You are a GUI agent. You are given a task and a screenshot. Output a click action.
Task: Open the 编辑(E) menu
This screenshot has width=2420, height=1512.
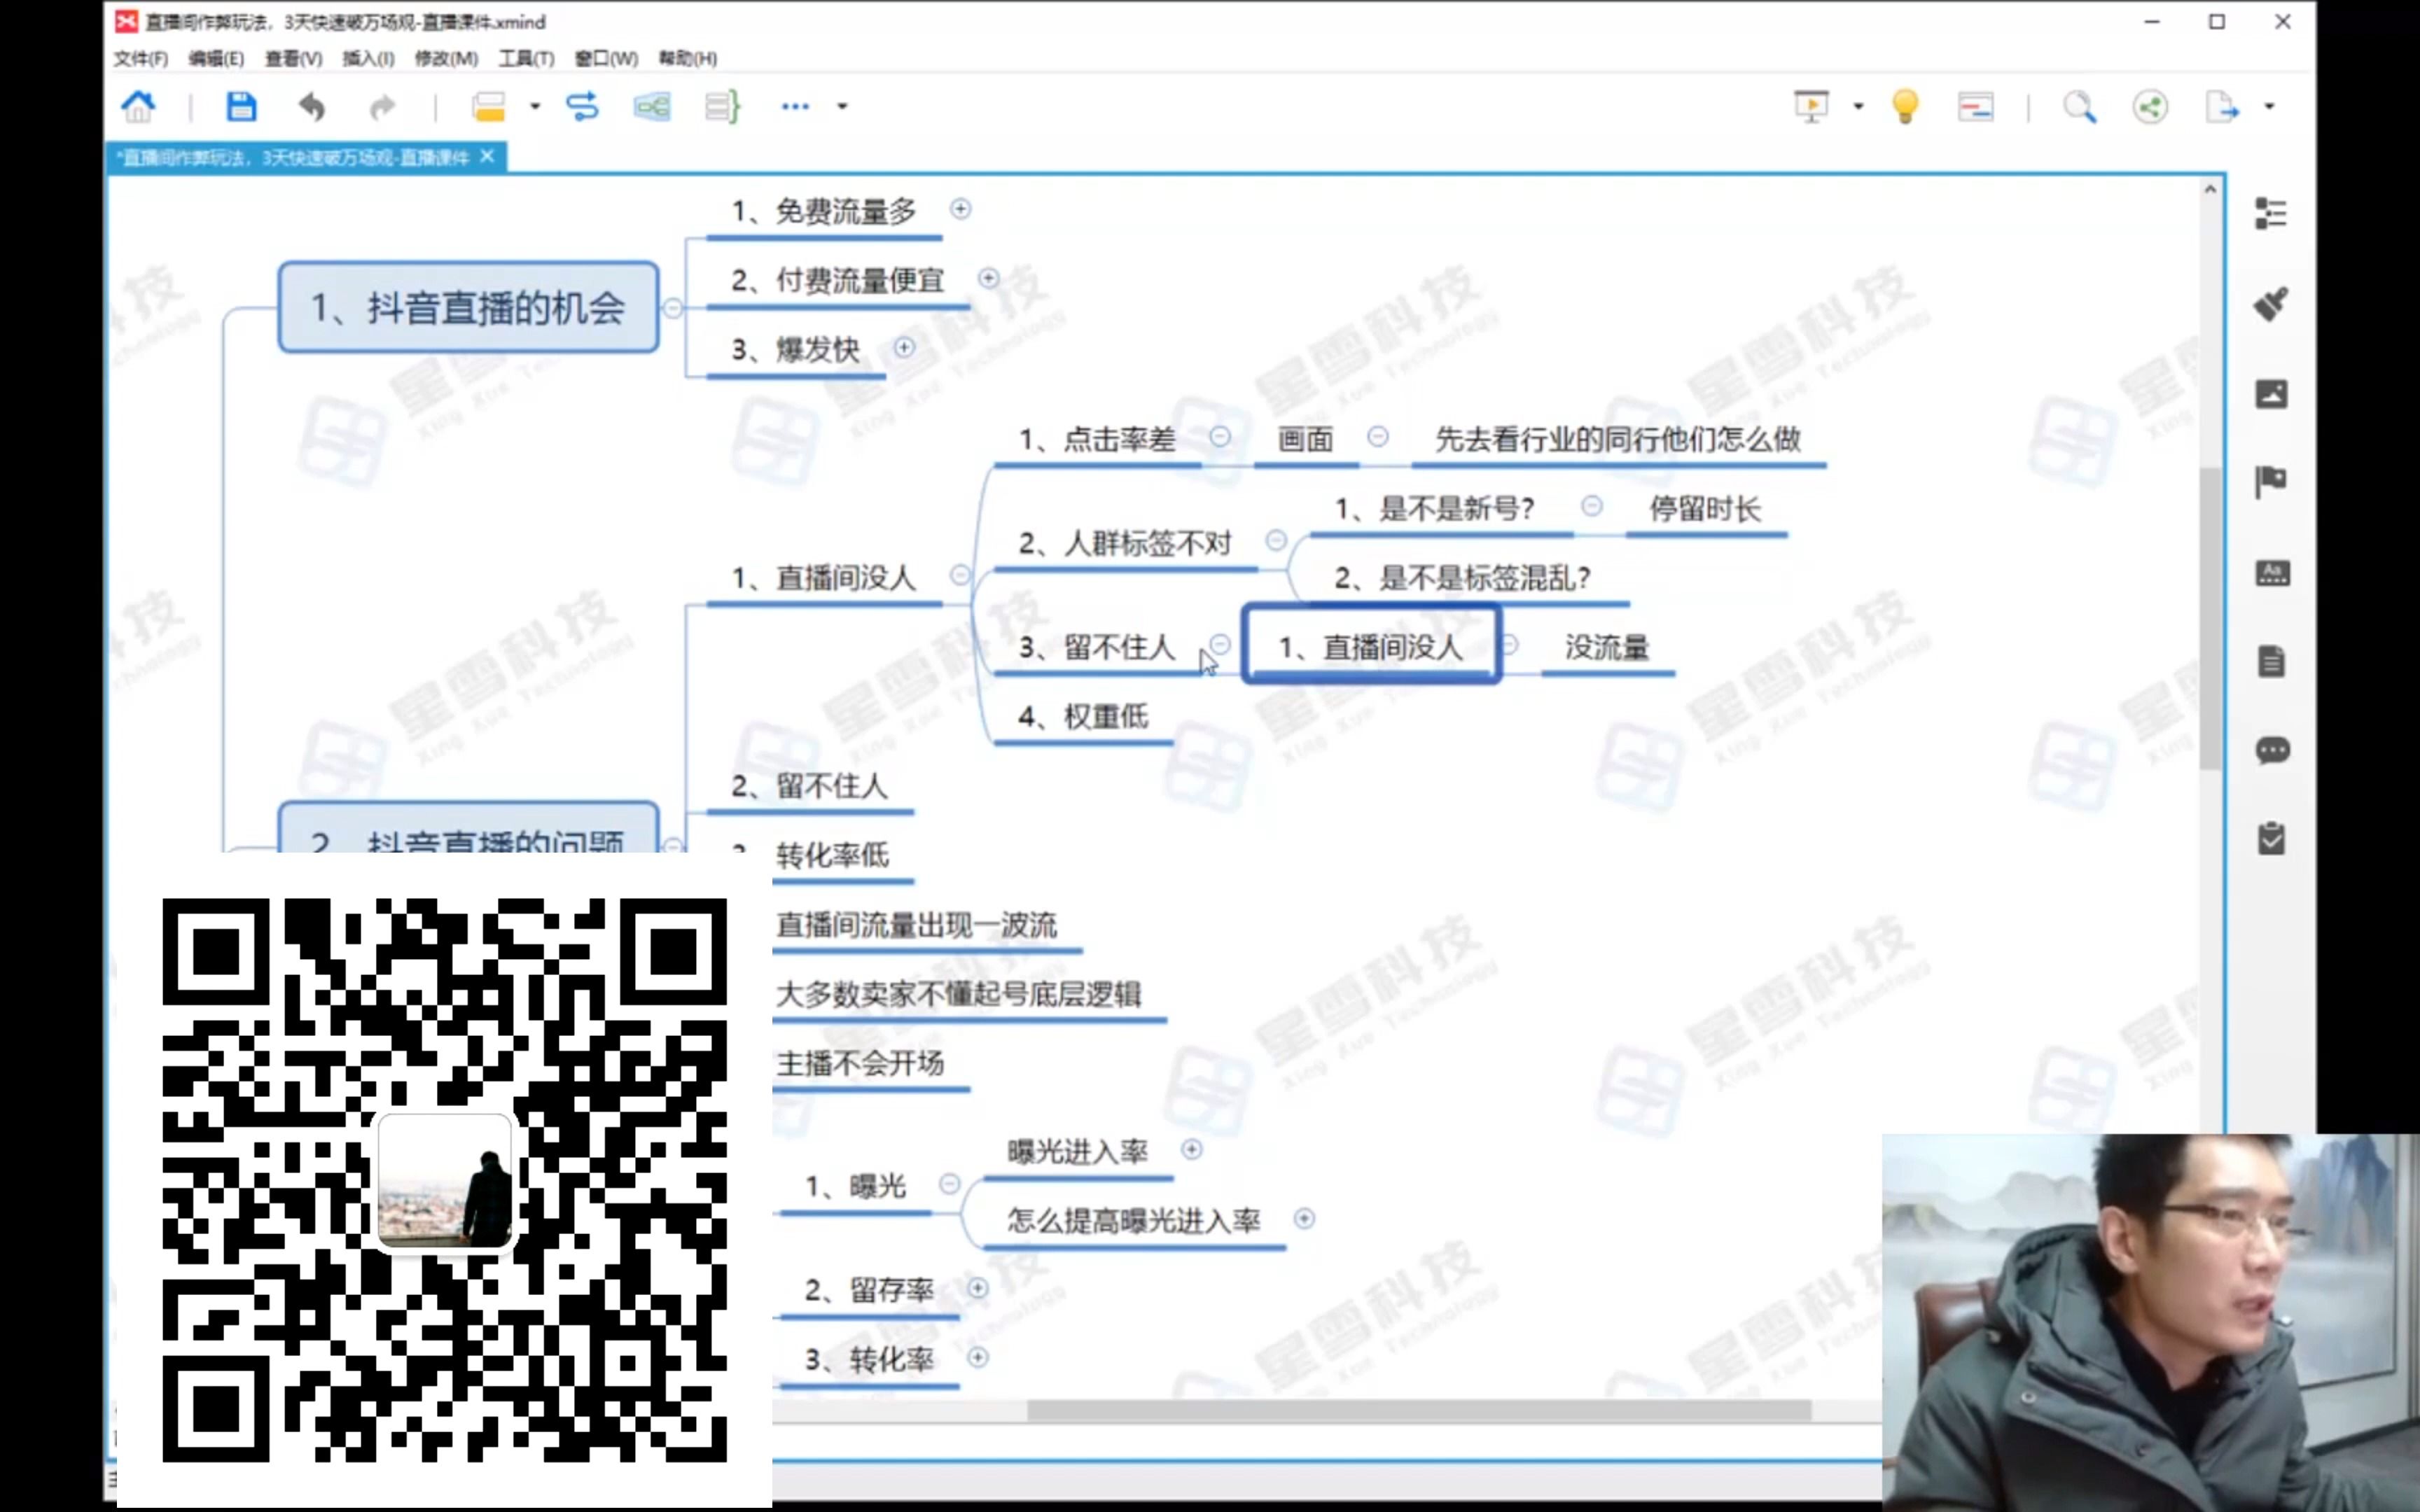(x=216, y=58)
